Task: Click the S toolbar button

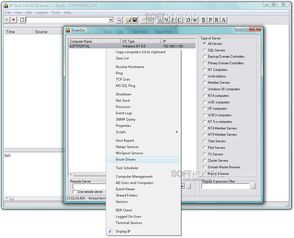Action: (203, 20)
